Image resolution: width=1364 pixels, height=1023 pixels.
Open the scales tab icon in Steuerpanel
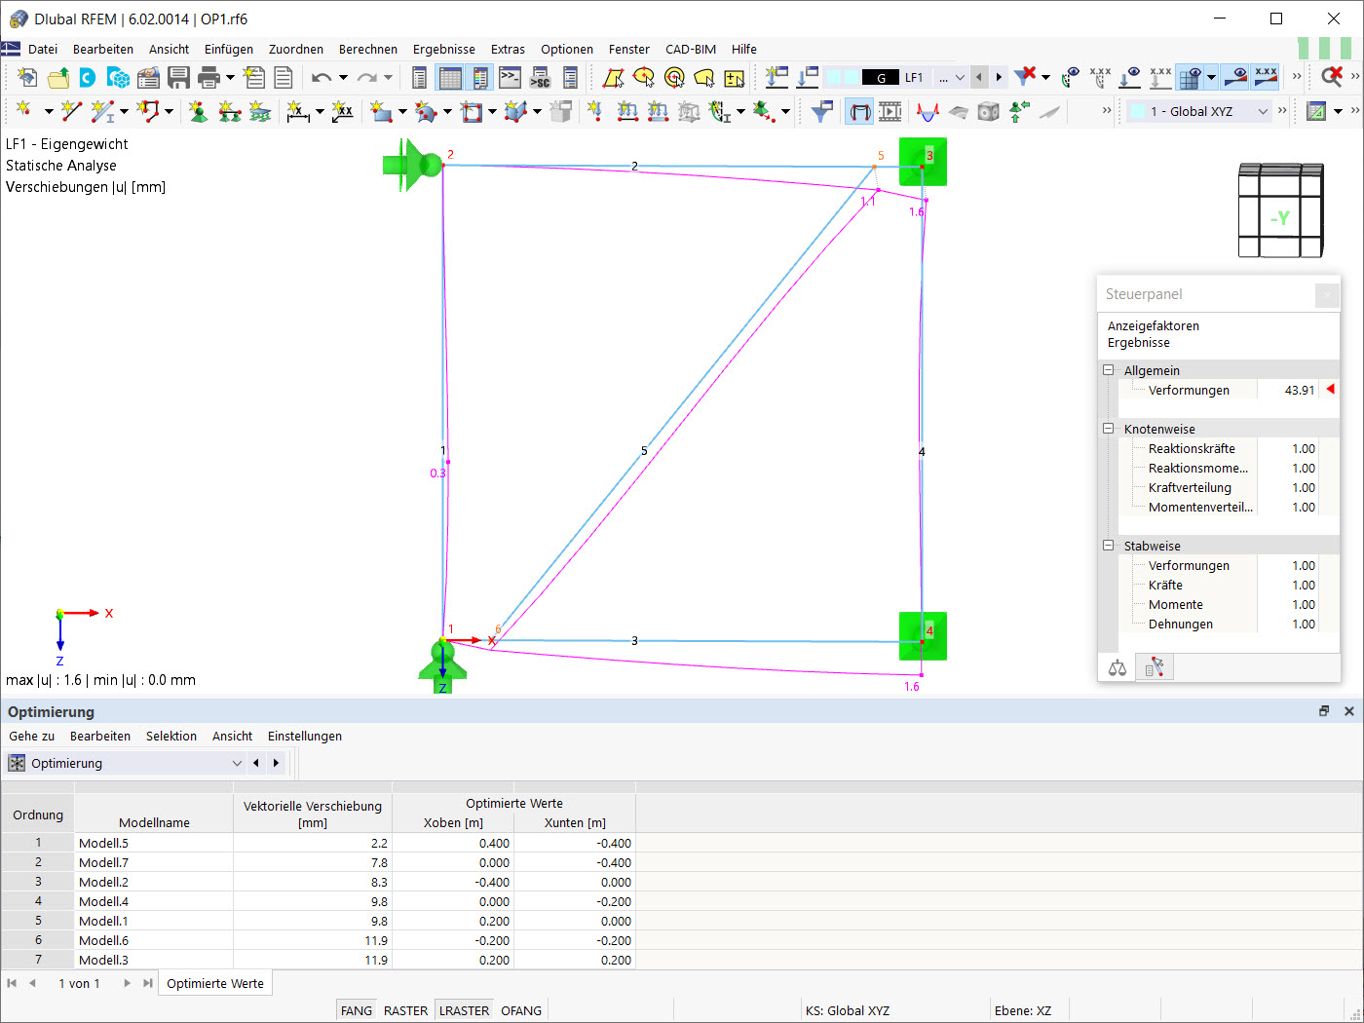click(x=1118, y=667)
